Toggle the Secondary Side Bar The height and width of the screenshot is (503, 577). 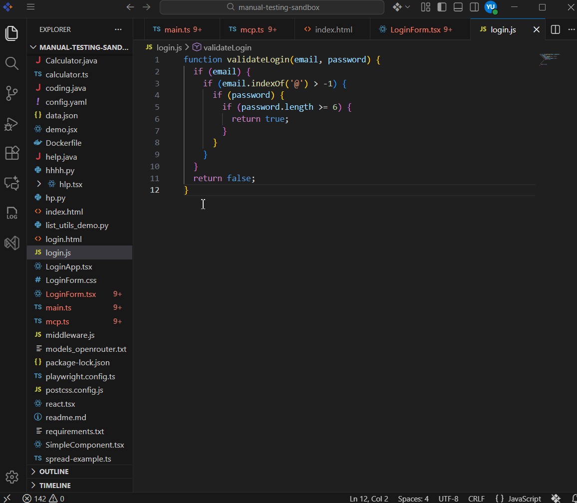(x=474, y=7)
